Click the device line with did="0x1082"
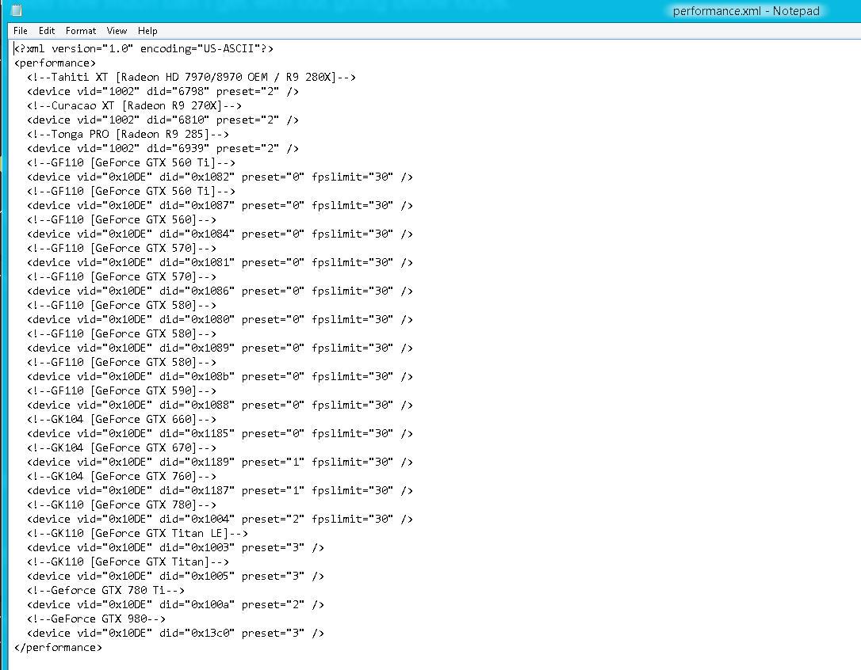 tap(220, 177)
